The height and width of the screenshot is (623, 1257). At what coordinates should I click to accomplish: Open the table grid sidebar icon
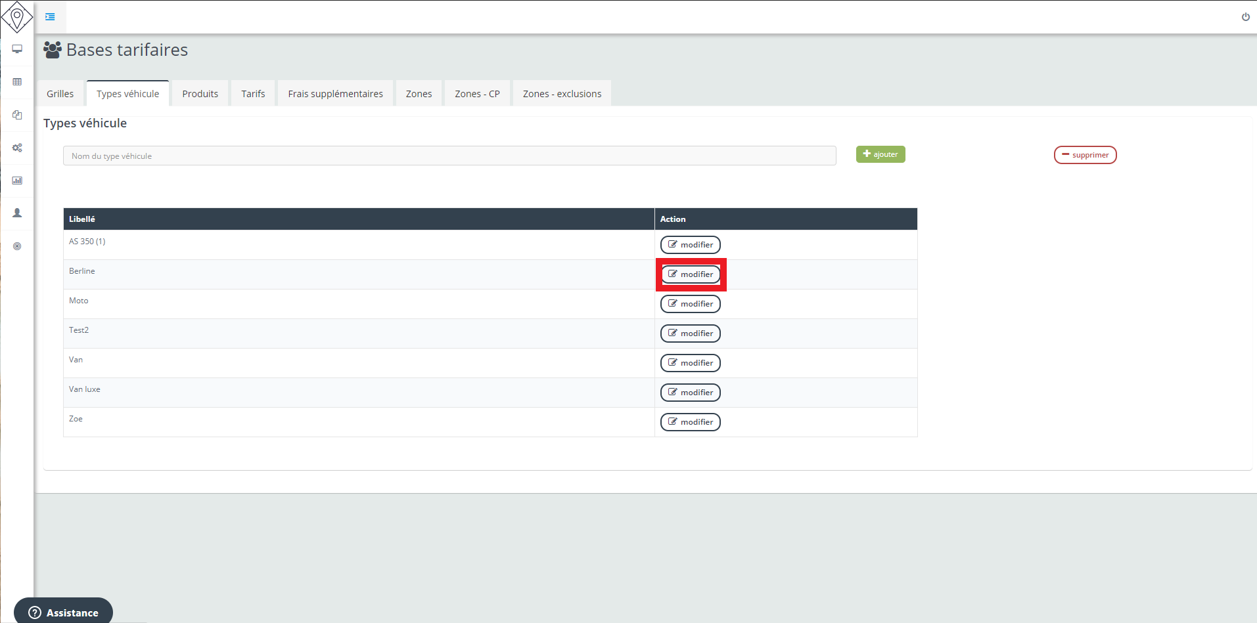tap(17, 82)
